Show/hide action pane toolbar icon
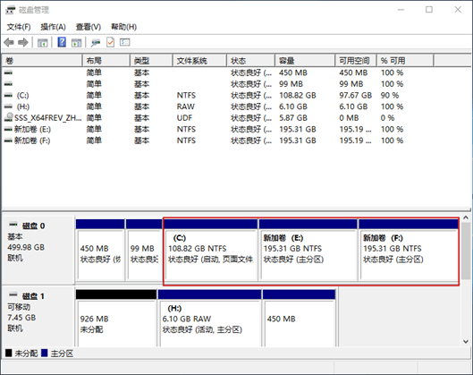Viewport: 473px width, 375px height. pos(77,43)
